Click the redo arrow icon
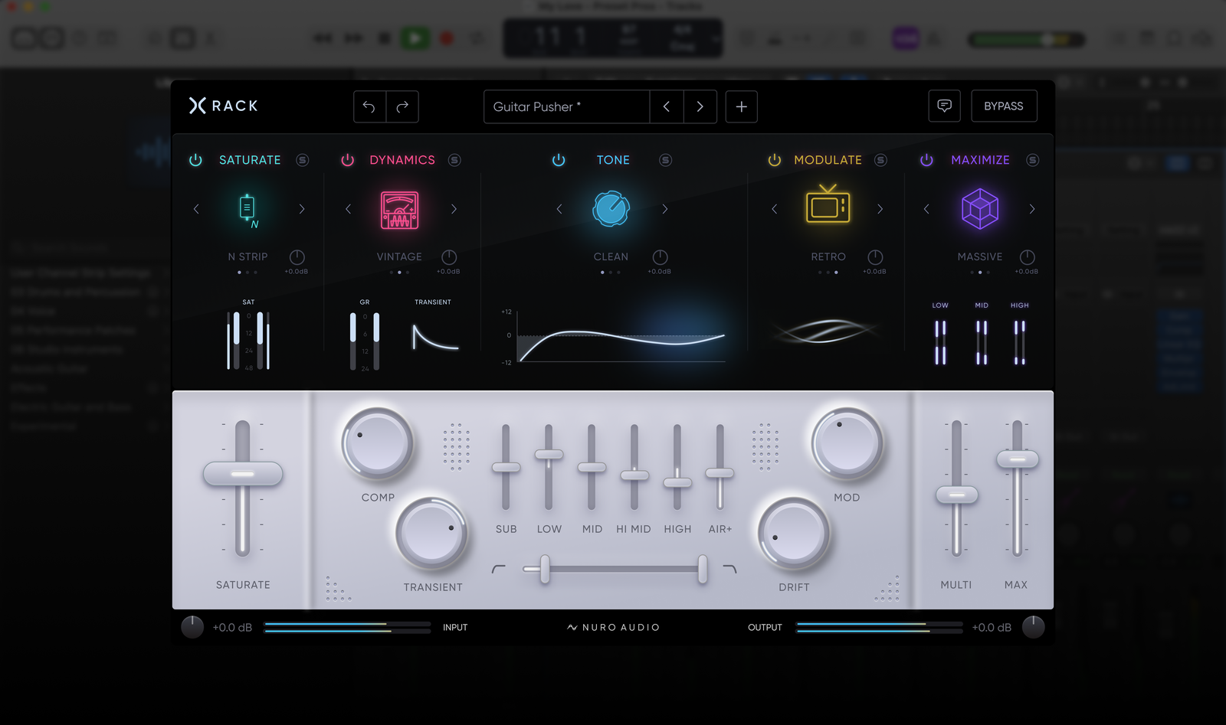Viewport: 1226px width, 725px height. click(402, 106)
